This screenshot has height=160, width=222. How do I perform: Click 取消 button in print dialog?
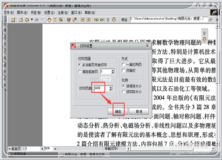point(139,111)
